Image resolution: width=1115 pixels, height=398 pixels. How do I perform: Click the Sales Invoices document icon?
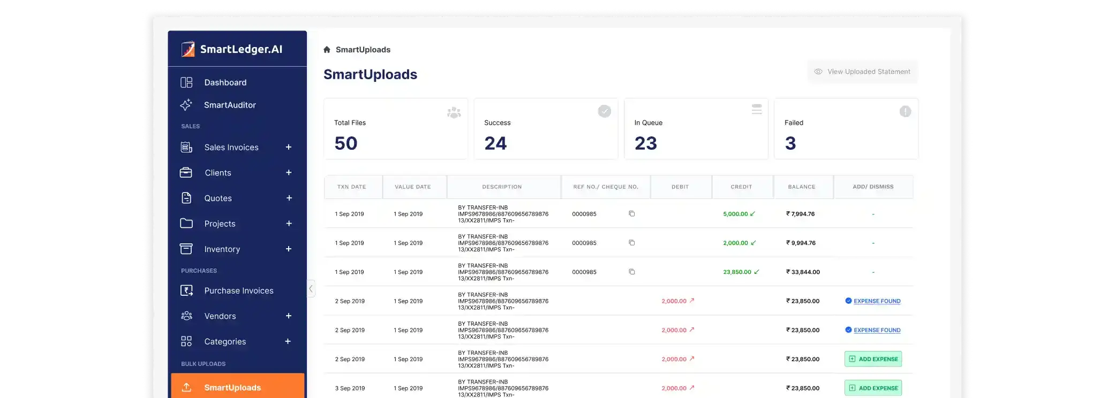coord(186,147)
